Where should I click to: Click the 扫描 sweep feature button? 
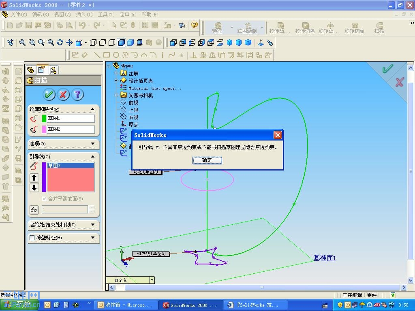[379, 28]
